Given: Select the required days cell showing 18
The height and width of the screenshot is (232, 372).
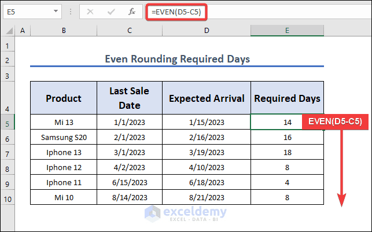Looking at the screenshot, I should tap(287, 152).
